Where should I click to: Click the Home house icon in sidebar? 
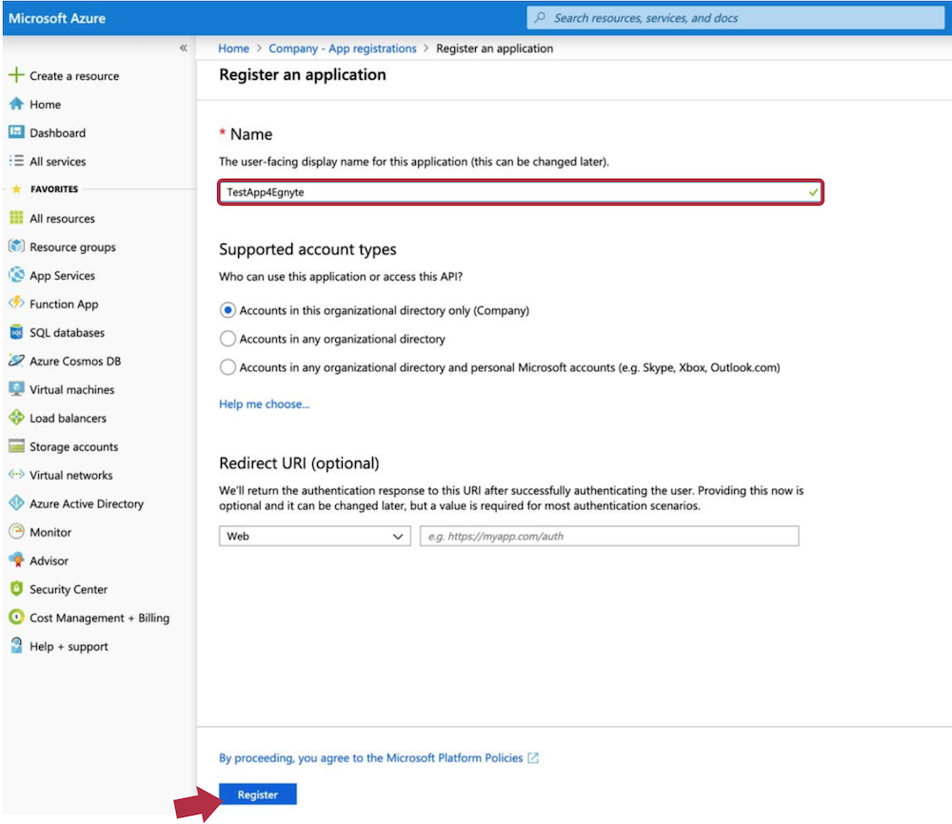[16, 104]
